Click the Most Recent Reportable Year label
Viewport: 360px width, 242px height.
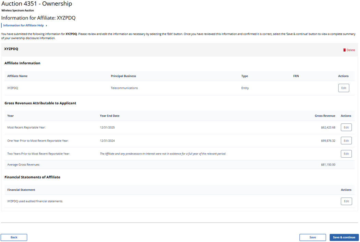point(26,127)
